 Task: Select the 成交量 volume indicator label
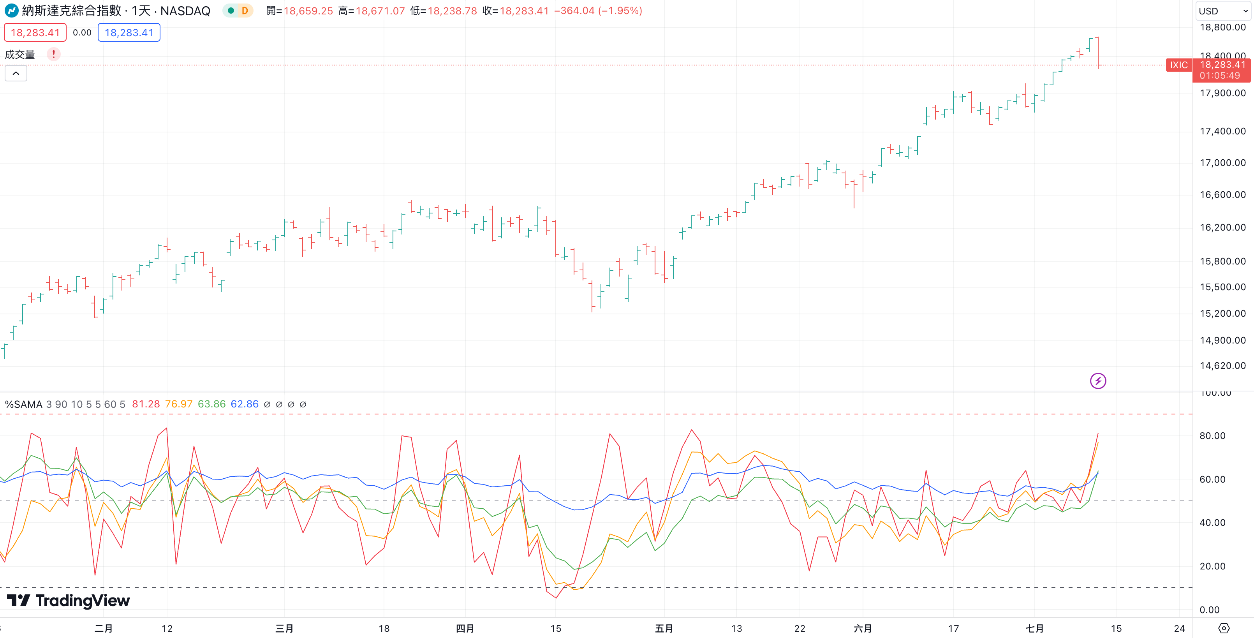[x=20, y=54]
